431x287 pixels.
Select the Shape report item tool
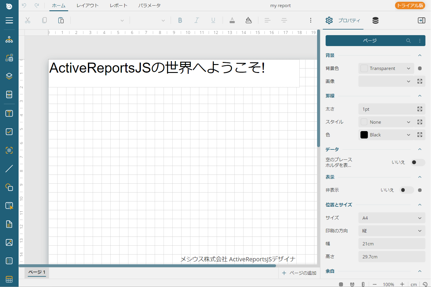coord(9,187)
